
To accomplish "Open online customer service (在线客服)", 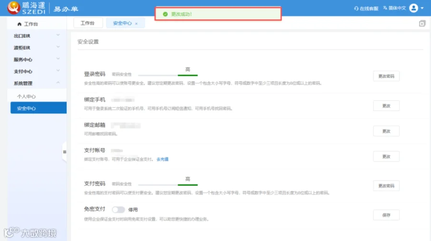I will [366, 9].
